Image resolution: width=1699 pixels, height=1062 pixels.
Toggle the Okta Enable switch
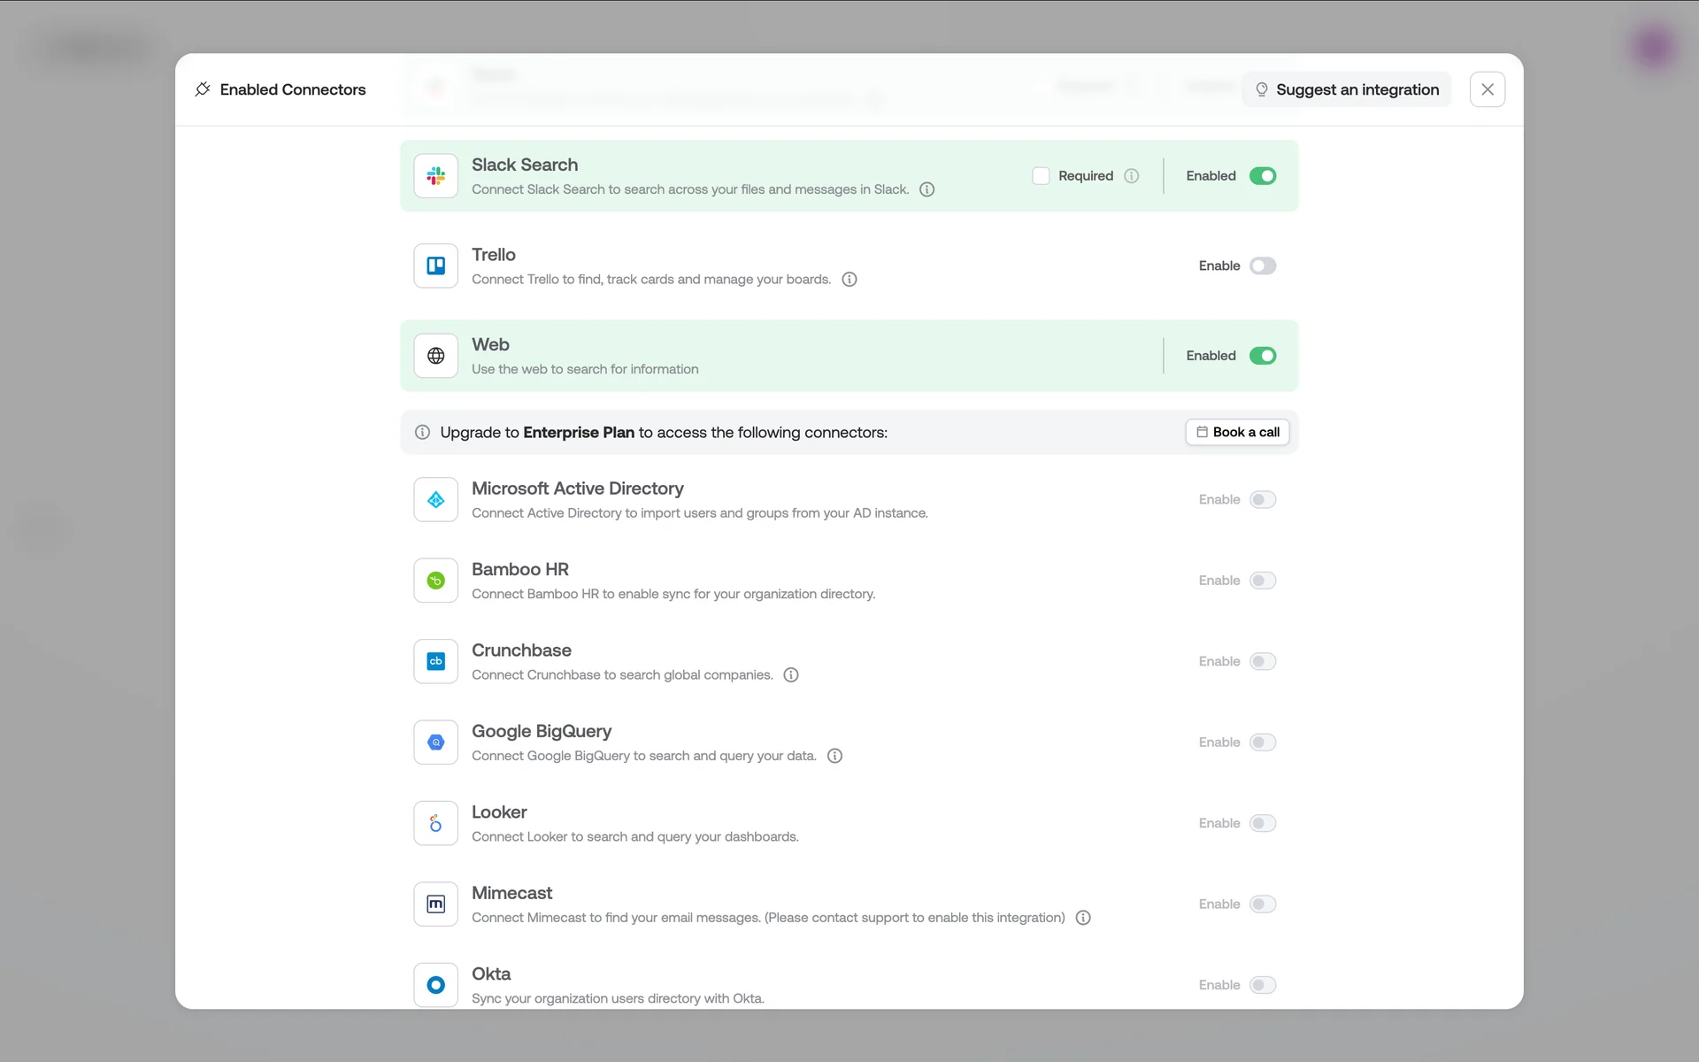tap(1262, 985)
